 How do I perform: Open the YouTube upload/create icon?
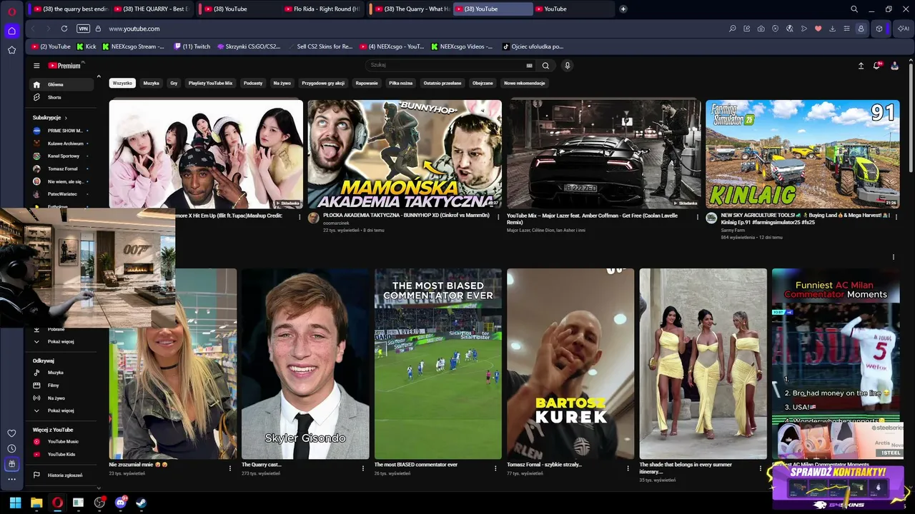point(861,66)
